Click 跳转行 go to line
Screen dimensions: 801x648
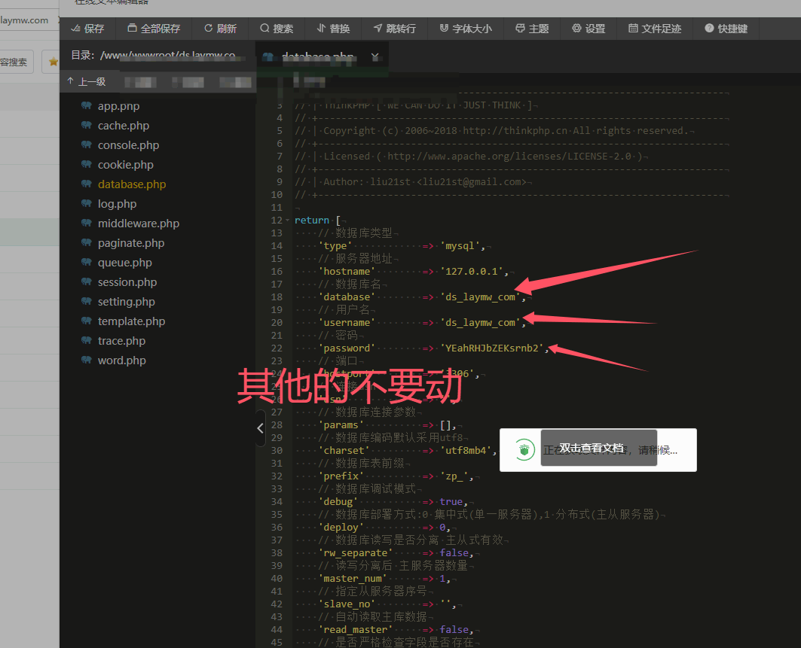click(x=394, y=29)
